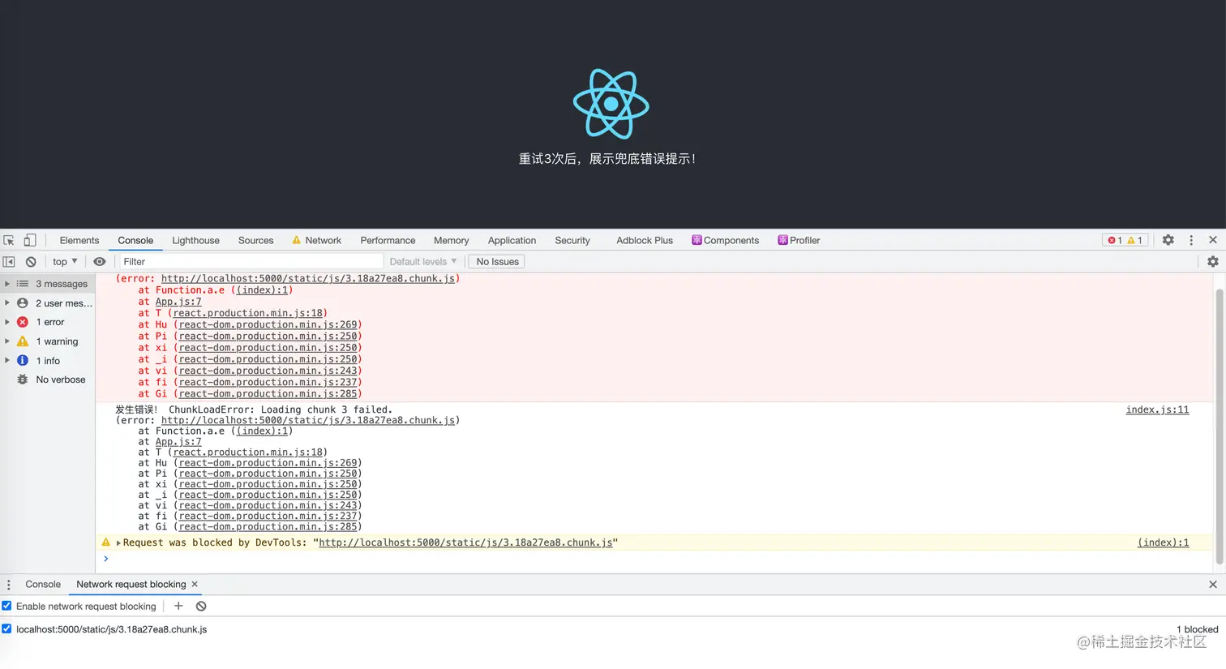Click the React logo on the page
Image resolution: width=1226 pixels, height=669 pixels.
[611, 104]
